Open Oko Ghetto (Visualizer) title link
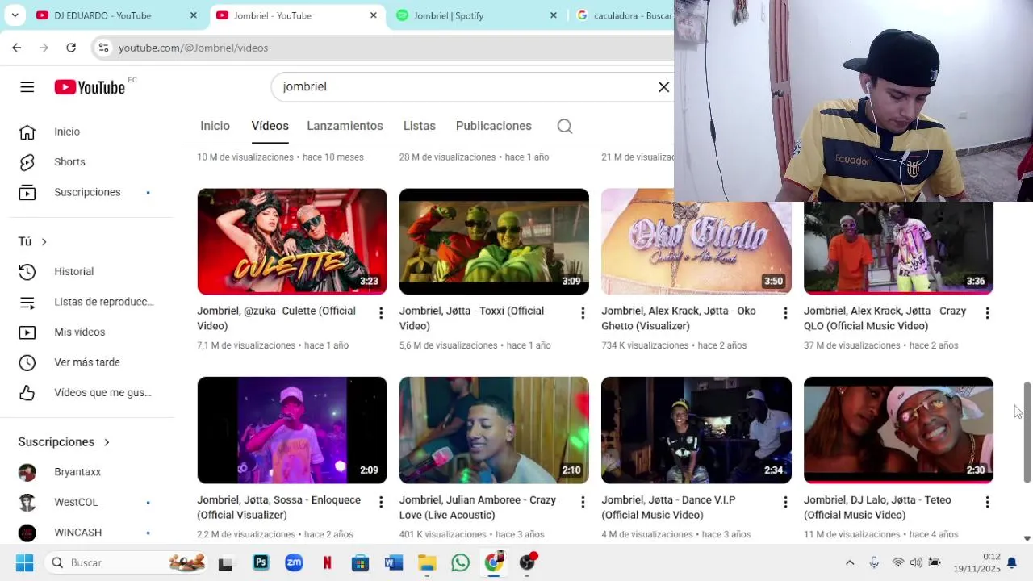Screen dimensions: 1033x581 [679, 319]
